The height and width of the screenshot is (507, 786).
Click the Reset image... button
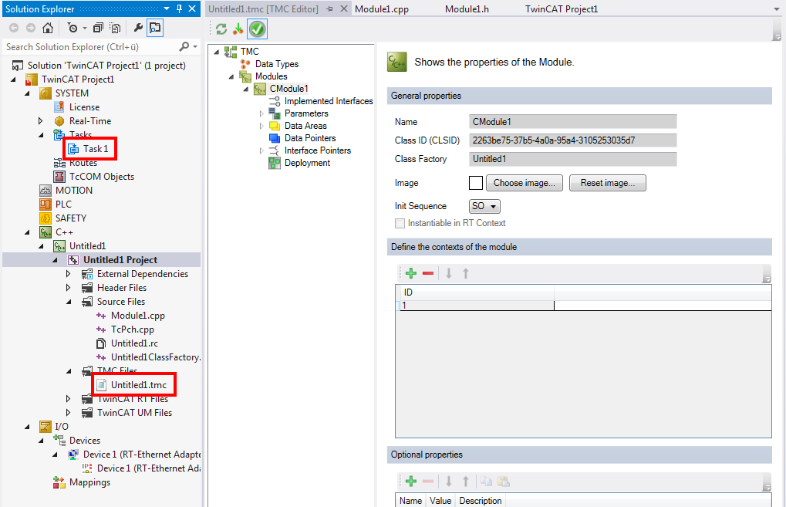click(608, 183)
